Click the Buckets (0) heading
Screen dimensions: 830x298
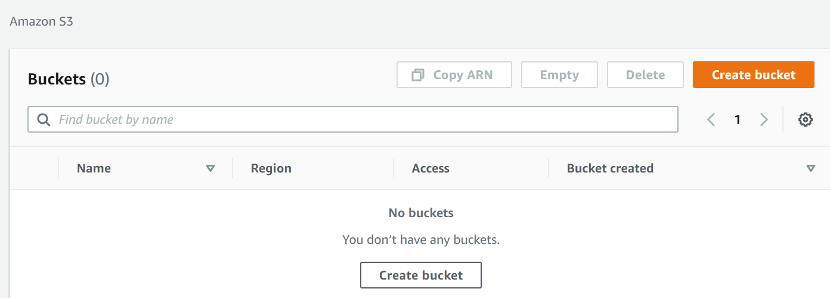[69, 79]
